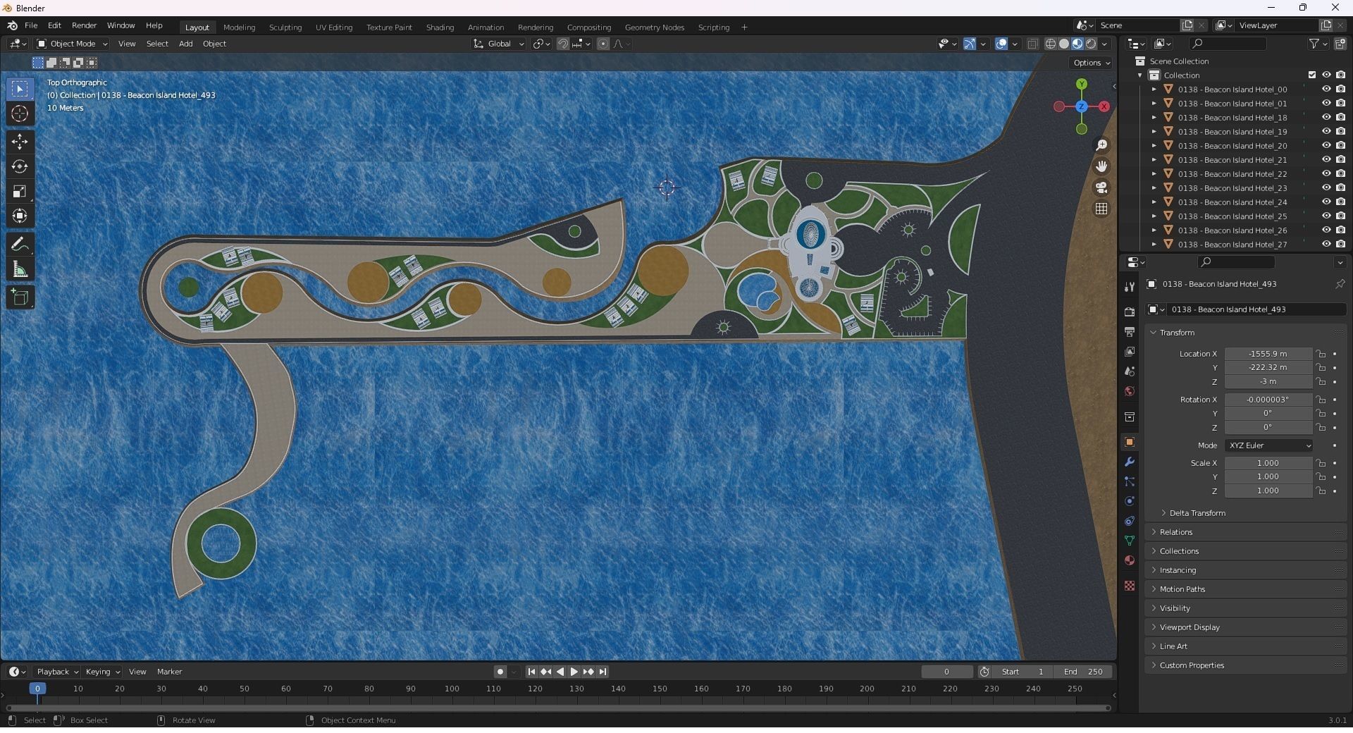Screen dimensions: 1353x733
Task: Add a new workspace tab
Action: tap(744, 27)
